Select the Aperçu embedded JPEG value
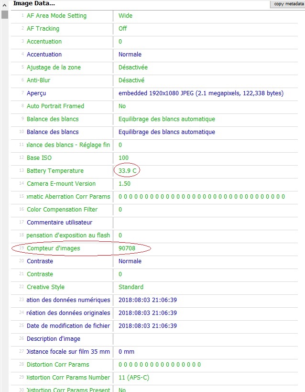The height and width of the screenshot is (392, 305). 201,93
